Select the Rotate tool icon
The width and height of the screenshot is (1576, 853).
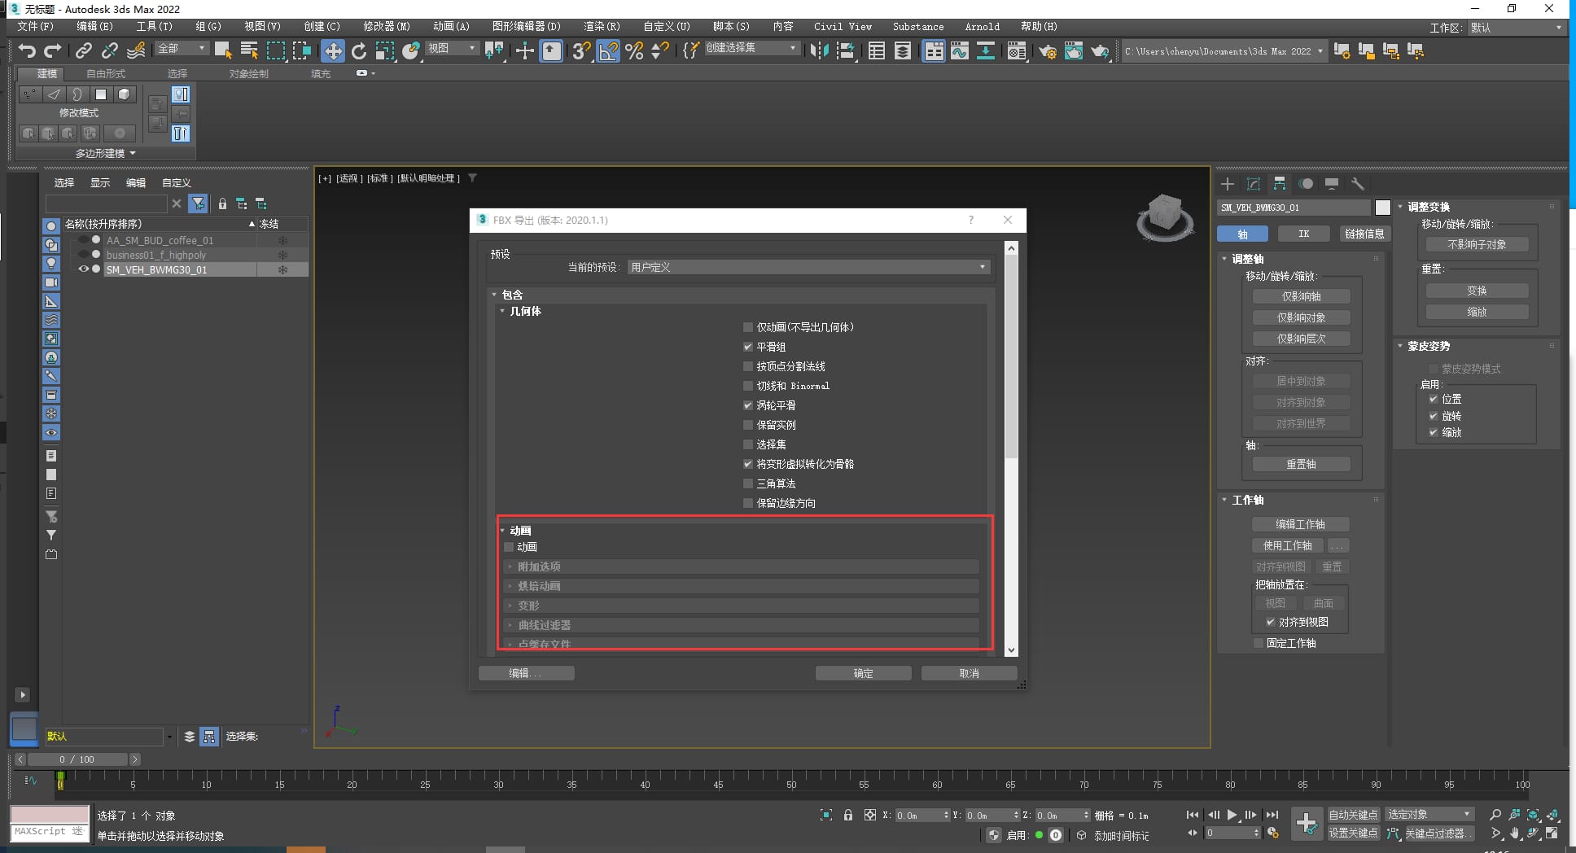point(358,51)
